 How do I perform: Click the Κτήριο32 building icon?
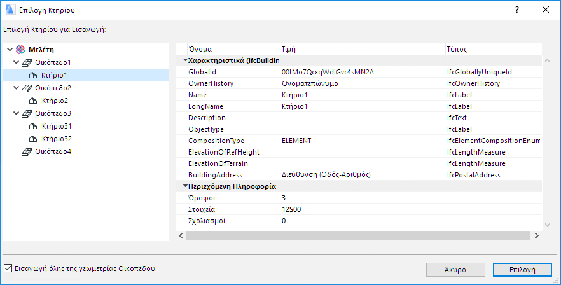(33, 139)
